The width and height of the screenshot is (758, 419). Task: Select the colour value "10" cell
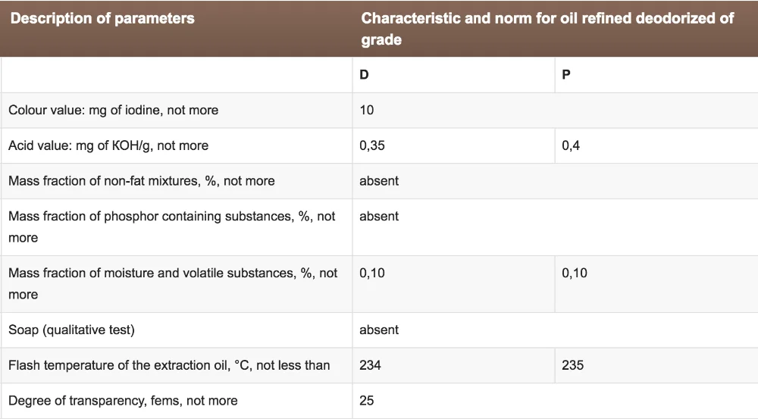[367, 111]
